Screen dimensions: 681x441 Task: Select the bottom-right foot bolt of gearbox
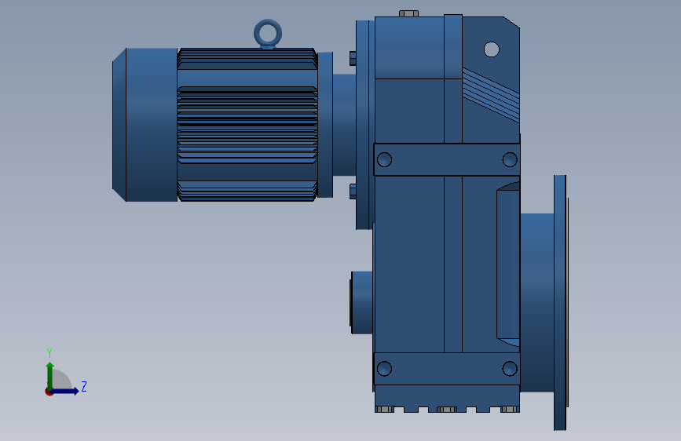510,410
